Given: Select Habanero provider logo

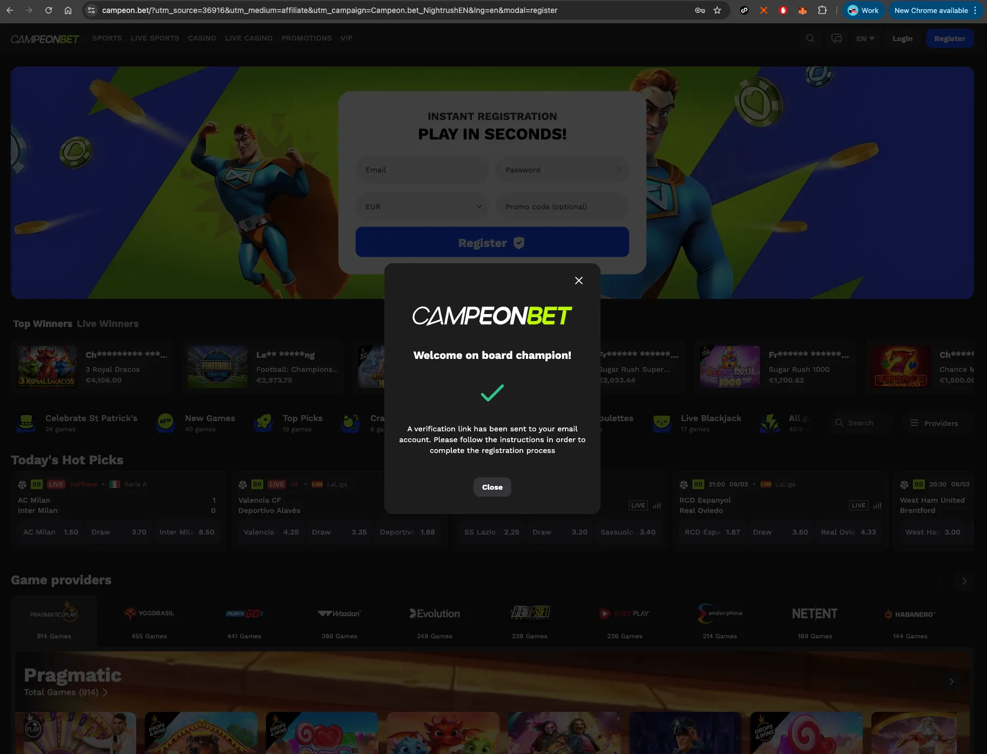Looking at the screenshot, I should point(910,615).
